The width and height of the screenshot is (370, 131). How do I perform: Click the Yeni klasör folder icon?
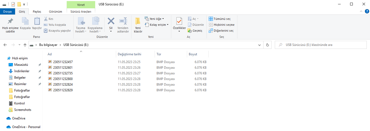click(138, 21)
